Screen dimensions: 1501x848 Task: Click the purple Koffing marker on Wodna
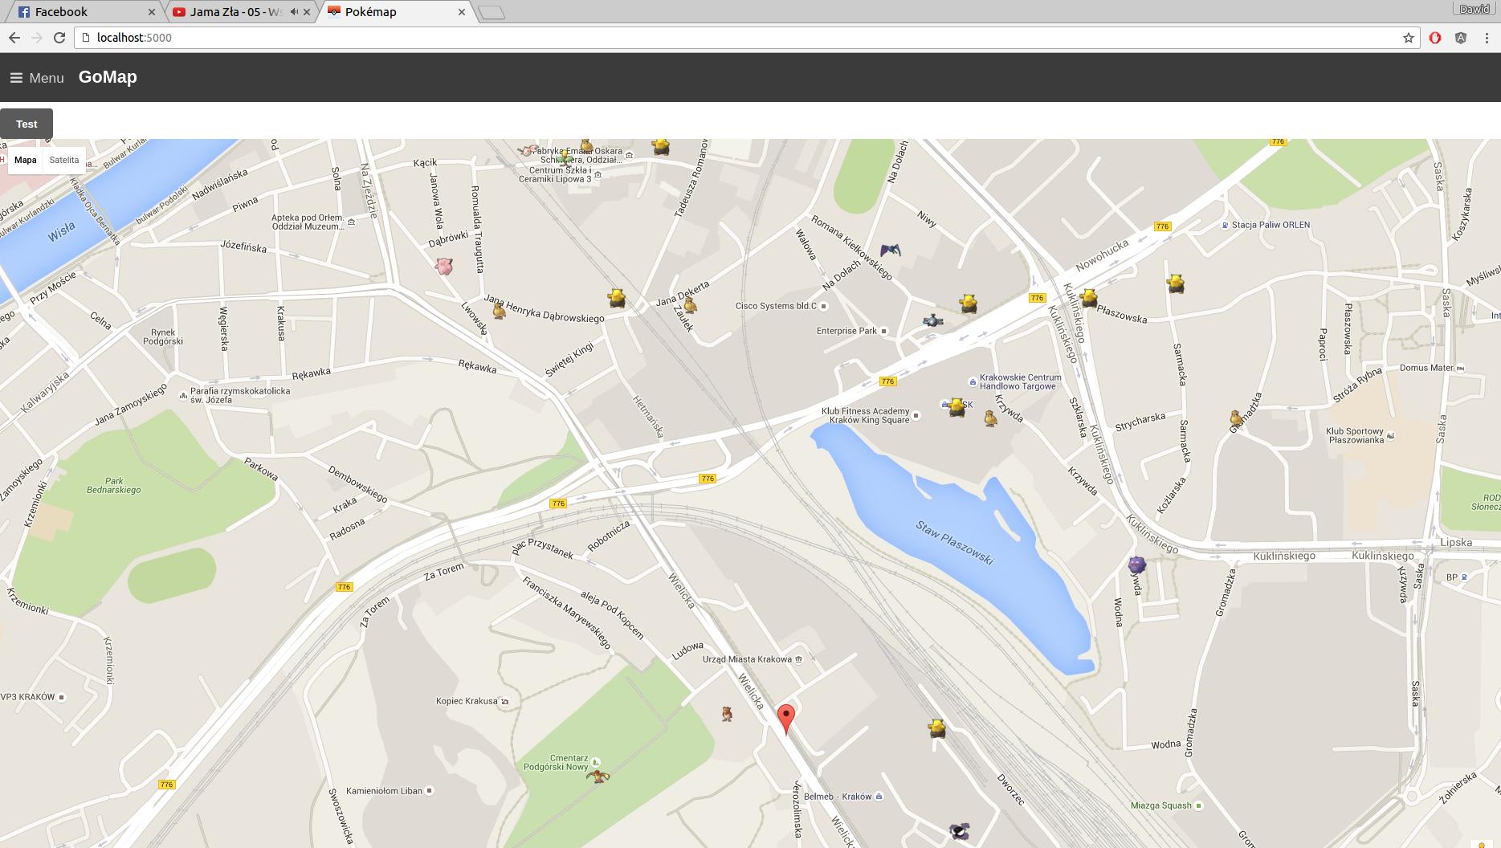(x=1136, y=565)
